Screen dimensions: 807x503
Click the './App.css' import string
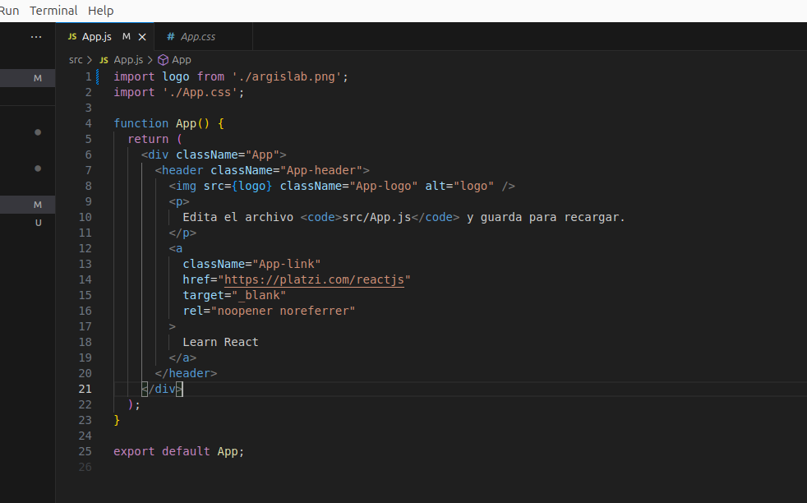(200, 92)
